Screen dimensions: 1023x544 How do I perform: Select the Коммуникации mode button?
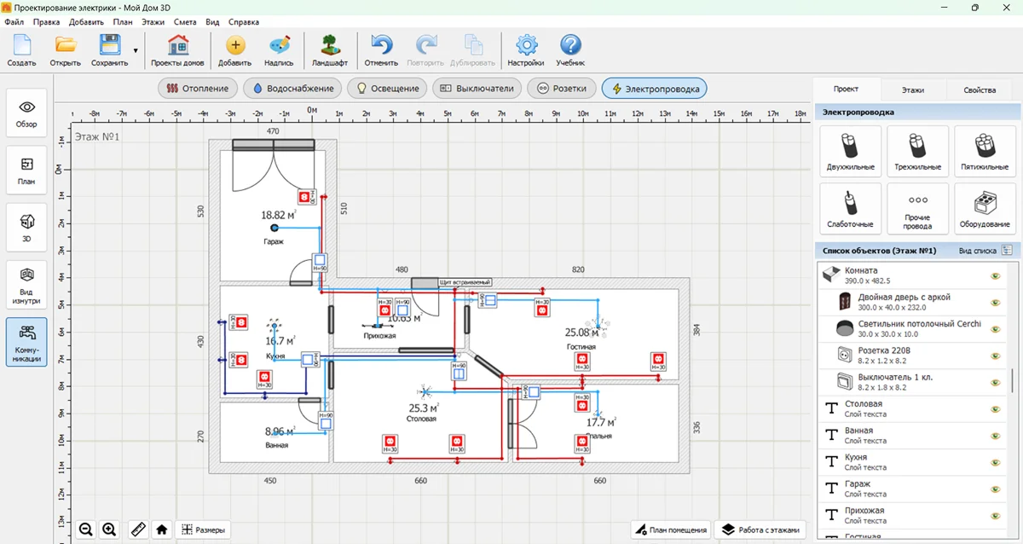(26, 343)
